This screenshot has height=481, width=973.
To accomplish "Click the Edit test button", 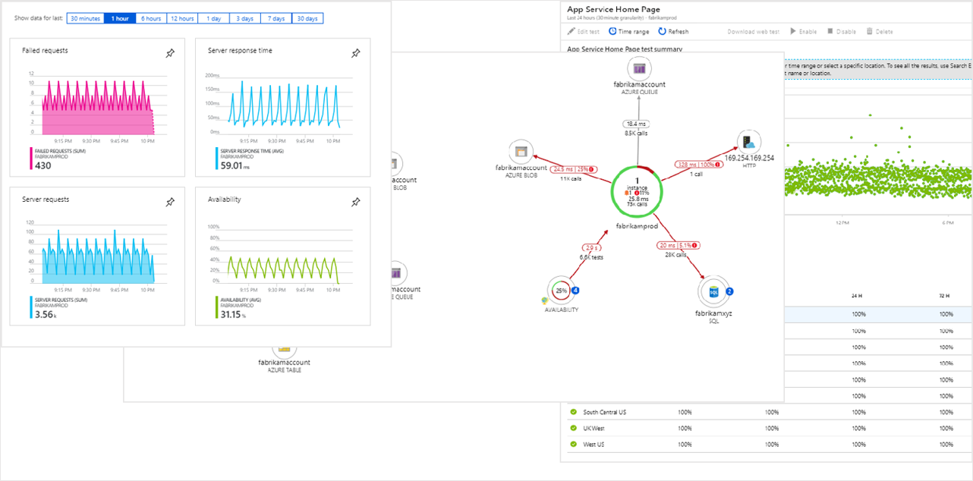I will pyautogui.click(x=584, y=31).
